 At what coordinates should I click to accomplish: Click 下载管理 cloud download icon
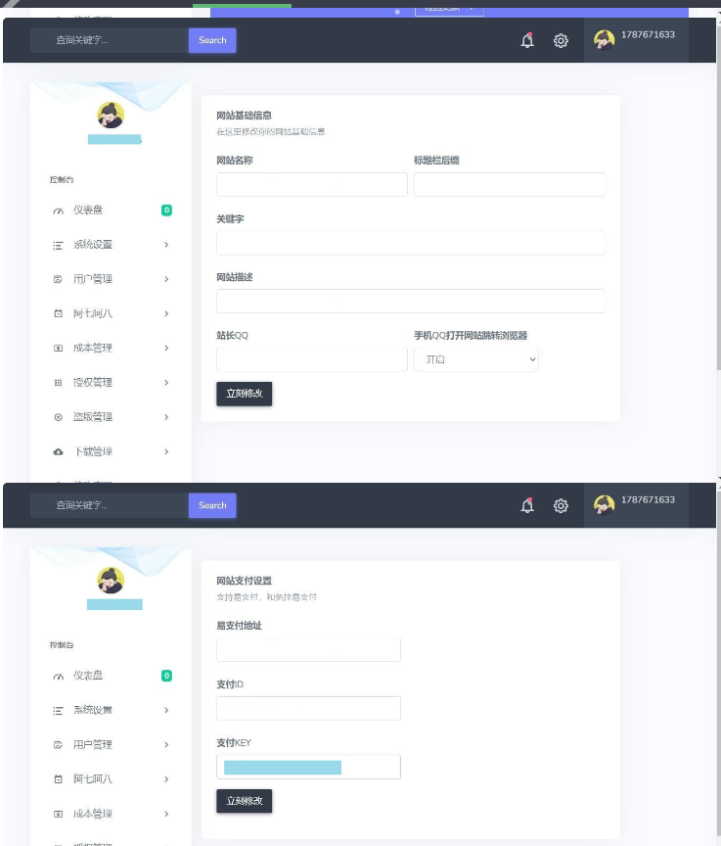click(x=58, y=451)
